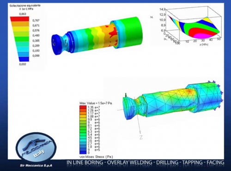Click the Sir Meccanica Italy logo

pyautogui.click(x=36, y=147)
